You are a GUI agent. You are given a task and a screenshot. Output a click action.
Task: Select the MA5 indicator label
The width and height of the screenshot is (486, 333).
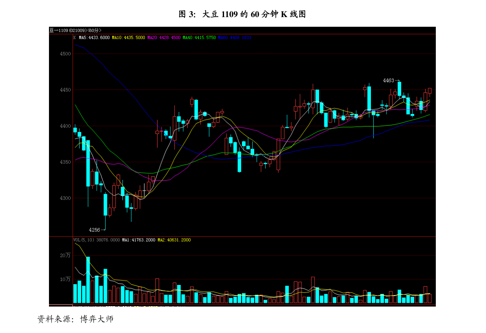point(94,37)
